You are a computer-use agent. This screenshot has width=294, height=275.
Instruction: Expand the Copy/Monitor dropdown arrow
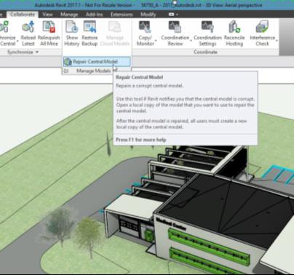click(156, 41)
